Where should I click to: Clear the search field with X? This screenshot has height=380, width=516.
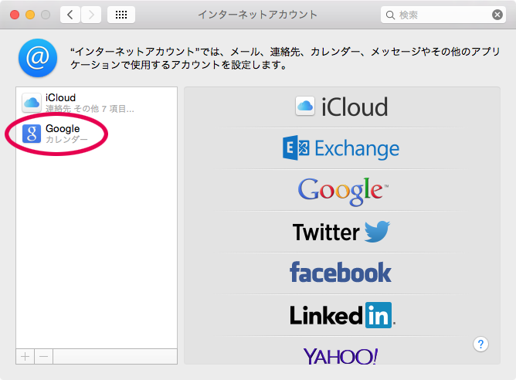[x=497, y=15]
